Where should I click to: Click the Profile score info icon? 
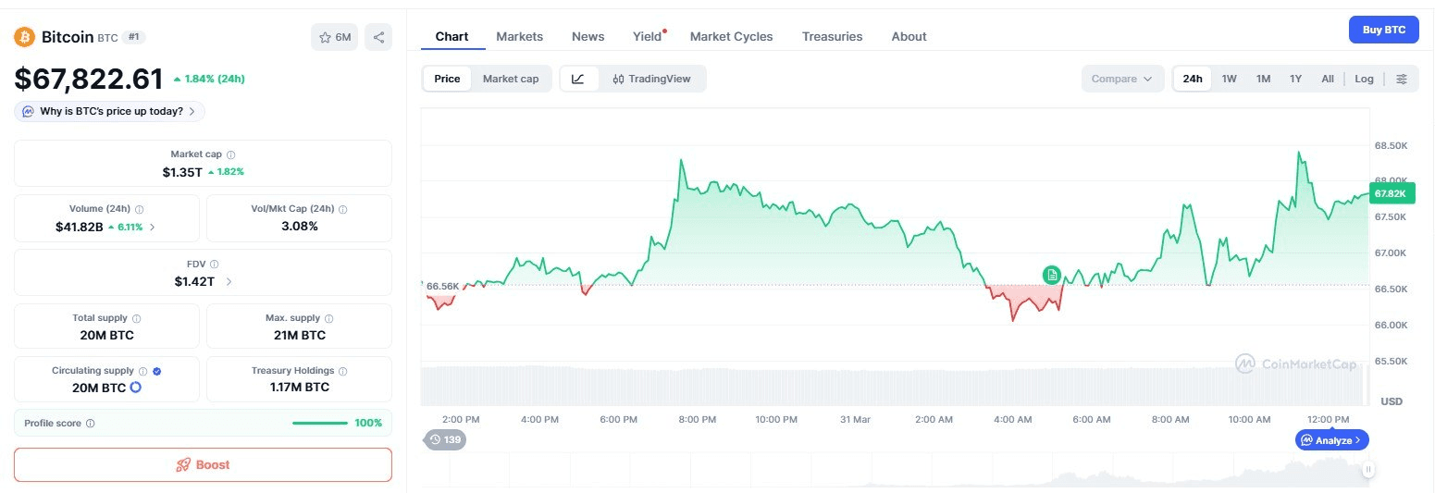[x=90, y=423]
